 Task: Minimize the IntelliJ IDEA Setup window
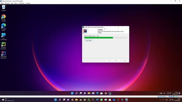click(118, 27)
